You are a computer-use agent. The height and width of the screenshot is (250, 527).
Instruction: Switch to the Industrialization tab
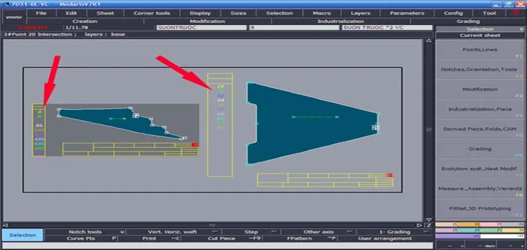pyautogui.click(x=340, y=22)
